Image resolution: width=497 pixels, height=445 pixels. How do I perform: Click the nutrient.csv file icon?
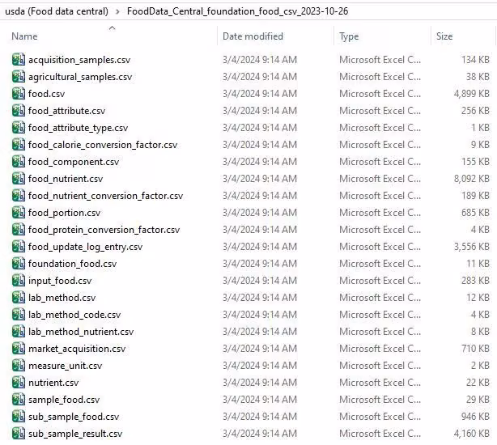click(19, 382)
